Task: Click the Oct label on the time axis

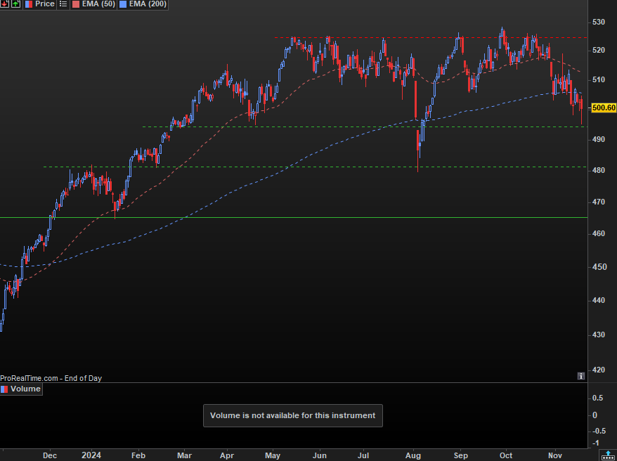Action: (x=506, y=455)
